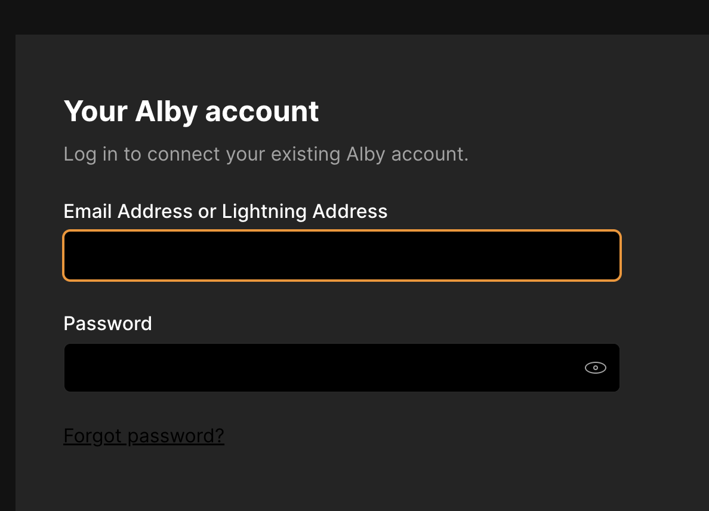The image size is (709, 511).
Task: Click the Password field label
Action: (x=107, y=324)
